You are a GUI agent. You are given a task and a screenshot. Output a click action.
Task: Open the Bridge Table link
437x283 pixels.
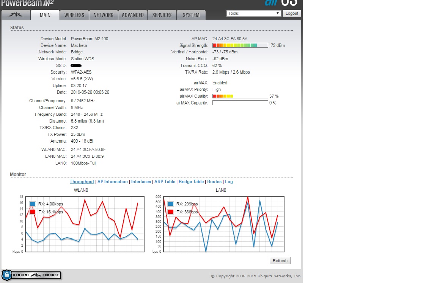[191, 182]
